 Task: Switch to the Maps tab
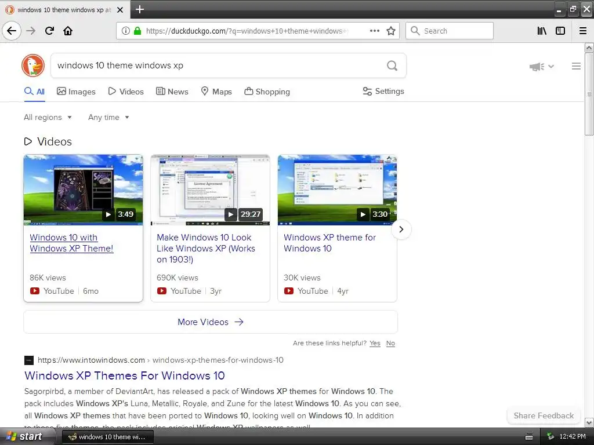tap(216, 92)
